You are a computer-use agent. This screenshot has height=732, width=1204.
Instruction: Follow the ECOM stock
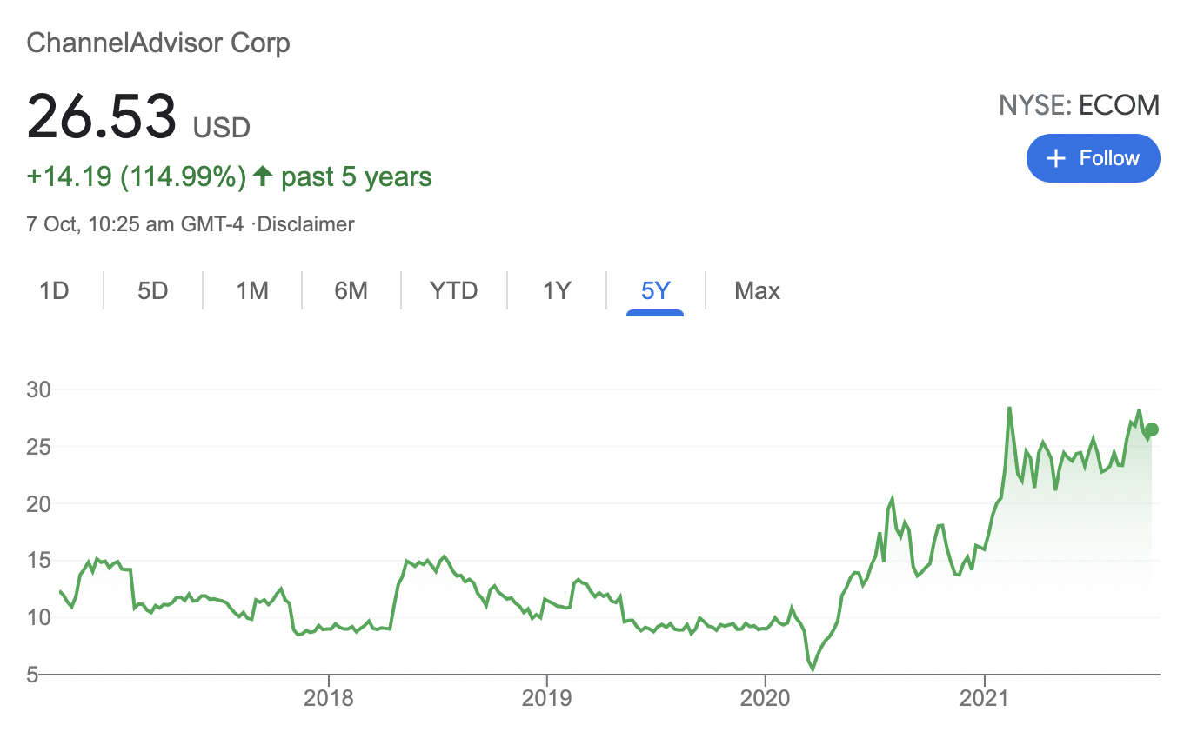click(1093, 158)
